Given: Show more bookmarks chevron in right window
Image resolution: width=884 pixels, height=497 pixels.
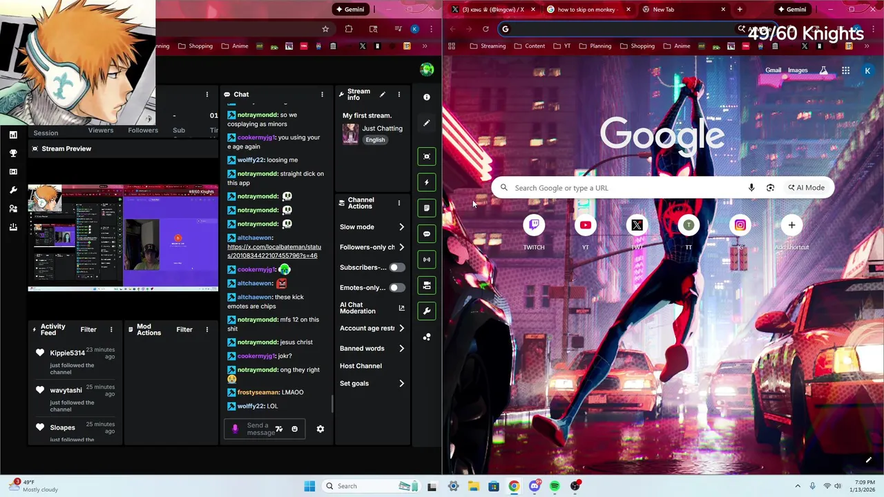Looking at the screenshot, I should [866, 46].
